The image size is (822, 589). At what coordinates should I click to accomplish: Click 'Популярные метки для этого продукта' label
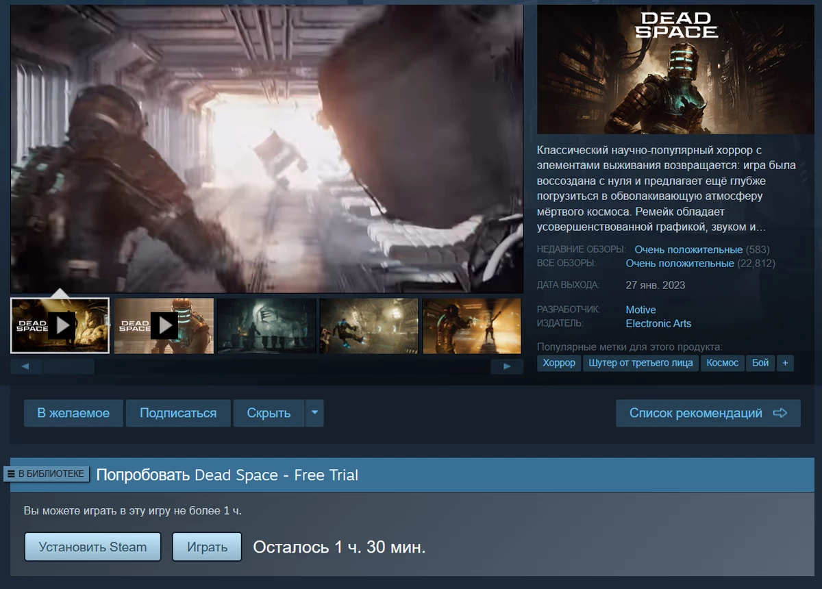click(630, 347)
